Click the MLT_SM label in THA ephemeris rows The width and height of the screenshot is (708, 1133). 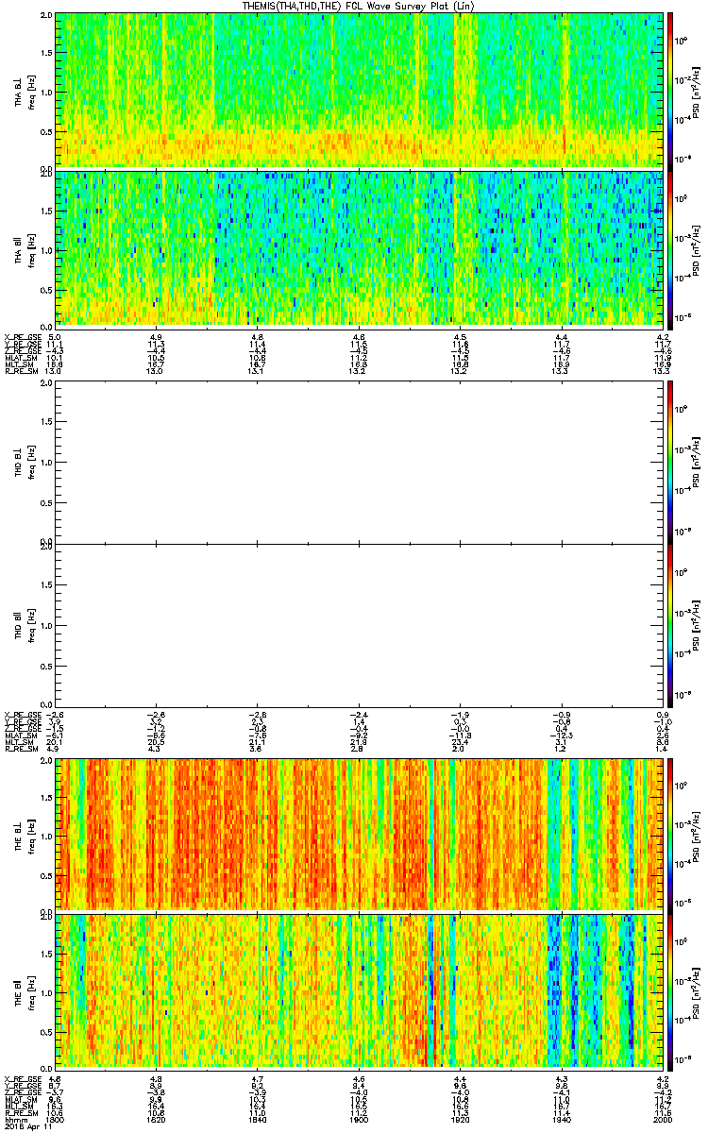18,365
